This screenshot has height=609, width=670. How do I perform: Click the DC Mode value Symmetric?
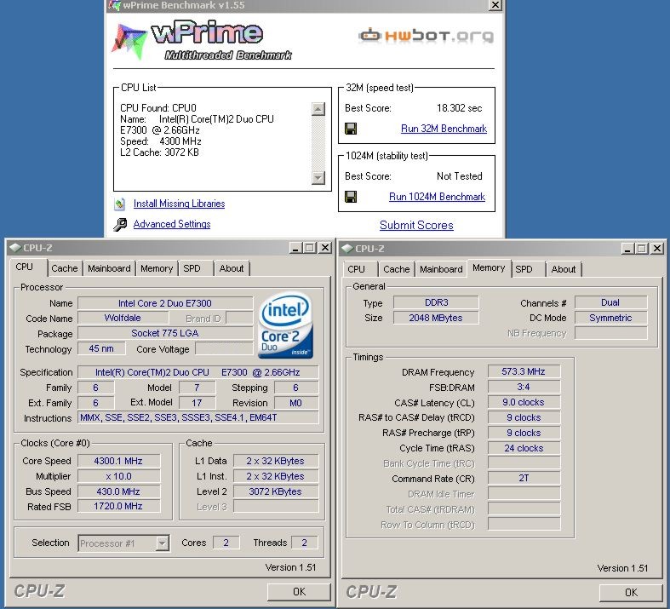[610, 318]
